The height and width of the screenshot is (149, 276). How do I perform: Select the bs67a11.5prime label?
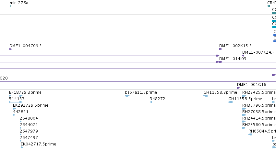point(141,92)
